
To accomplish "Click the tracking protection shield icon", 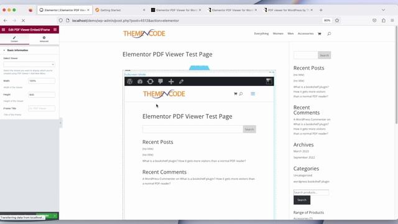I will coord(60,21).
